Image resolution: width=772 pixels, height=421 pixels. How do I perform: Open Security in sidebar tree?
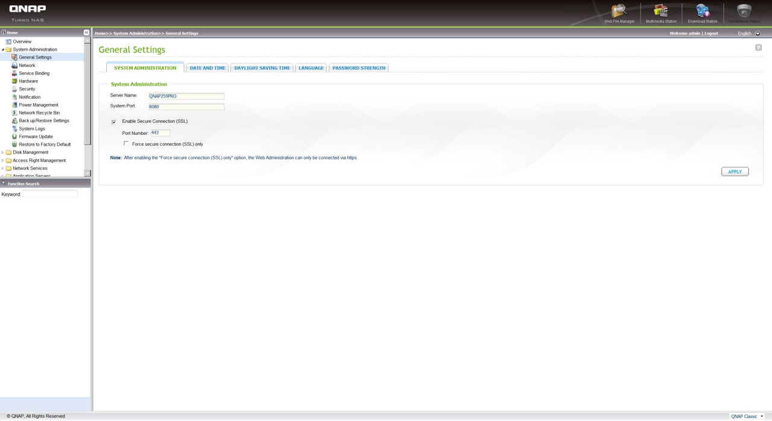pyautogui.click(x=27, y=89)
